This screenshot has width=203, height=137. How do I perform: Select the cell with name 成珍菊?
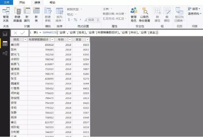coord(19,127)
